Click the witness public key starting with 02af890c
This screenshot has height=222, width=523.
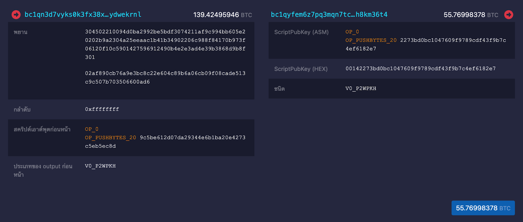(165, 77)
